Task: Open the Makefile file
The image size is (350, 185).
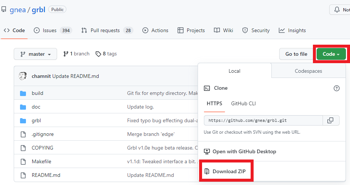Action: point(41,161)
